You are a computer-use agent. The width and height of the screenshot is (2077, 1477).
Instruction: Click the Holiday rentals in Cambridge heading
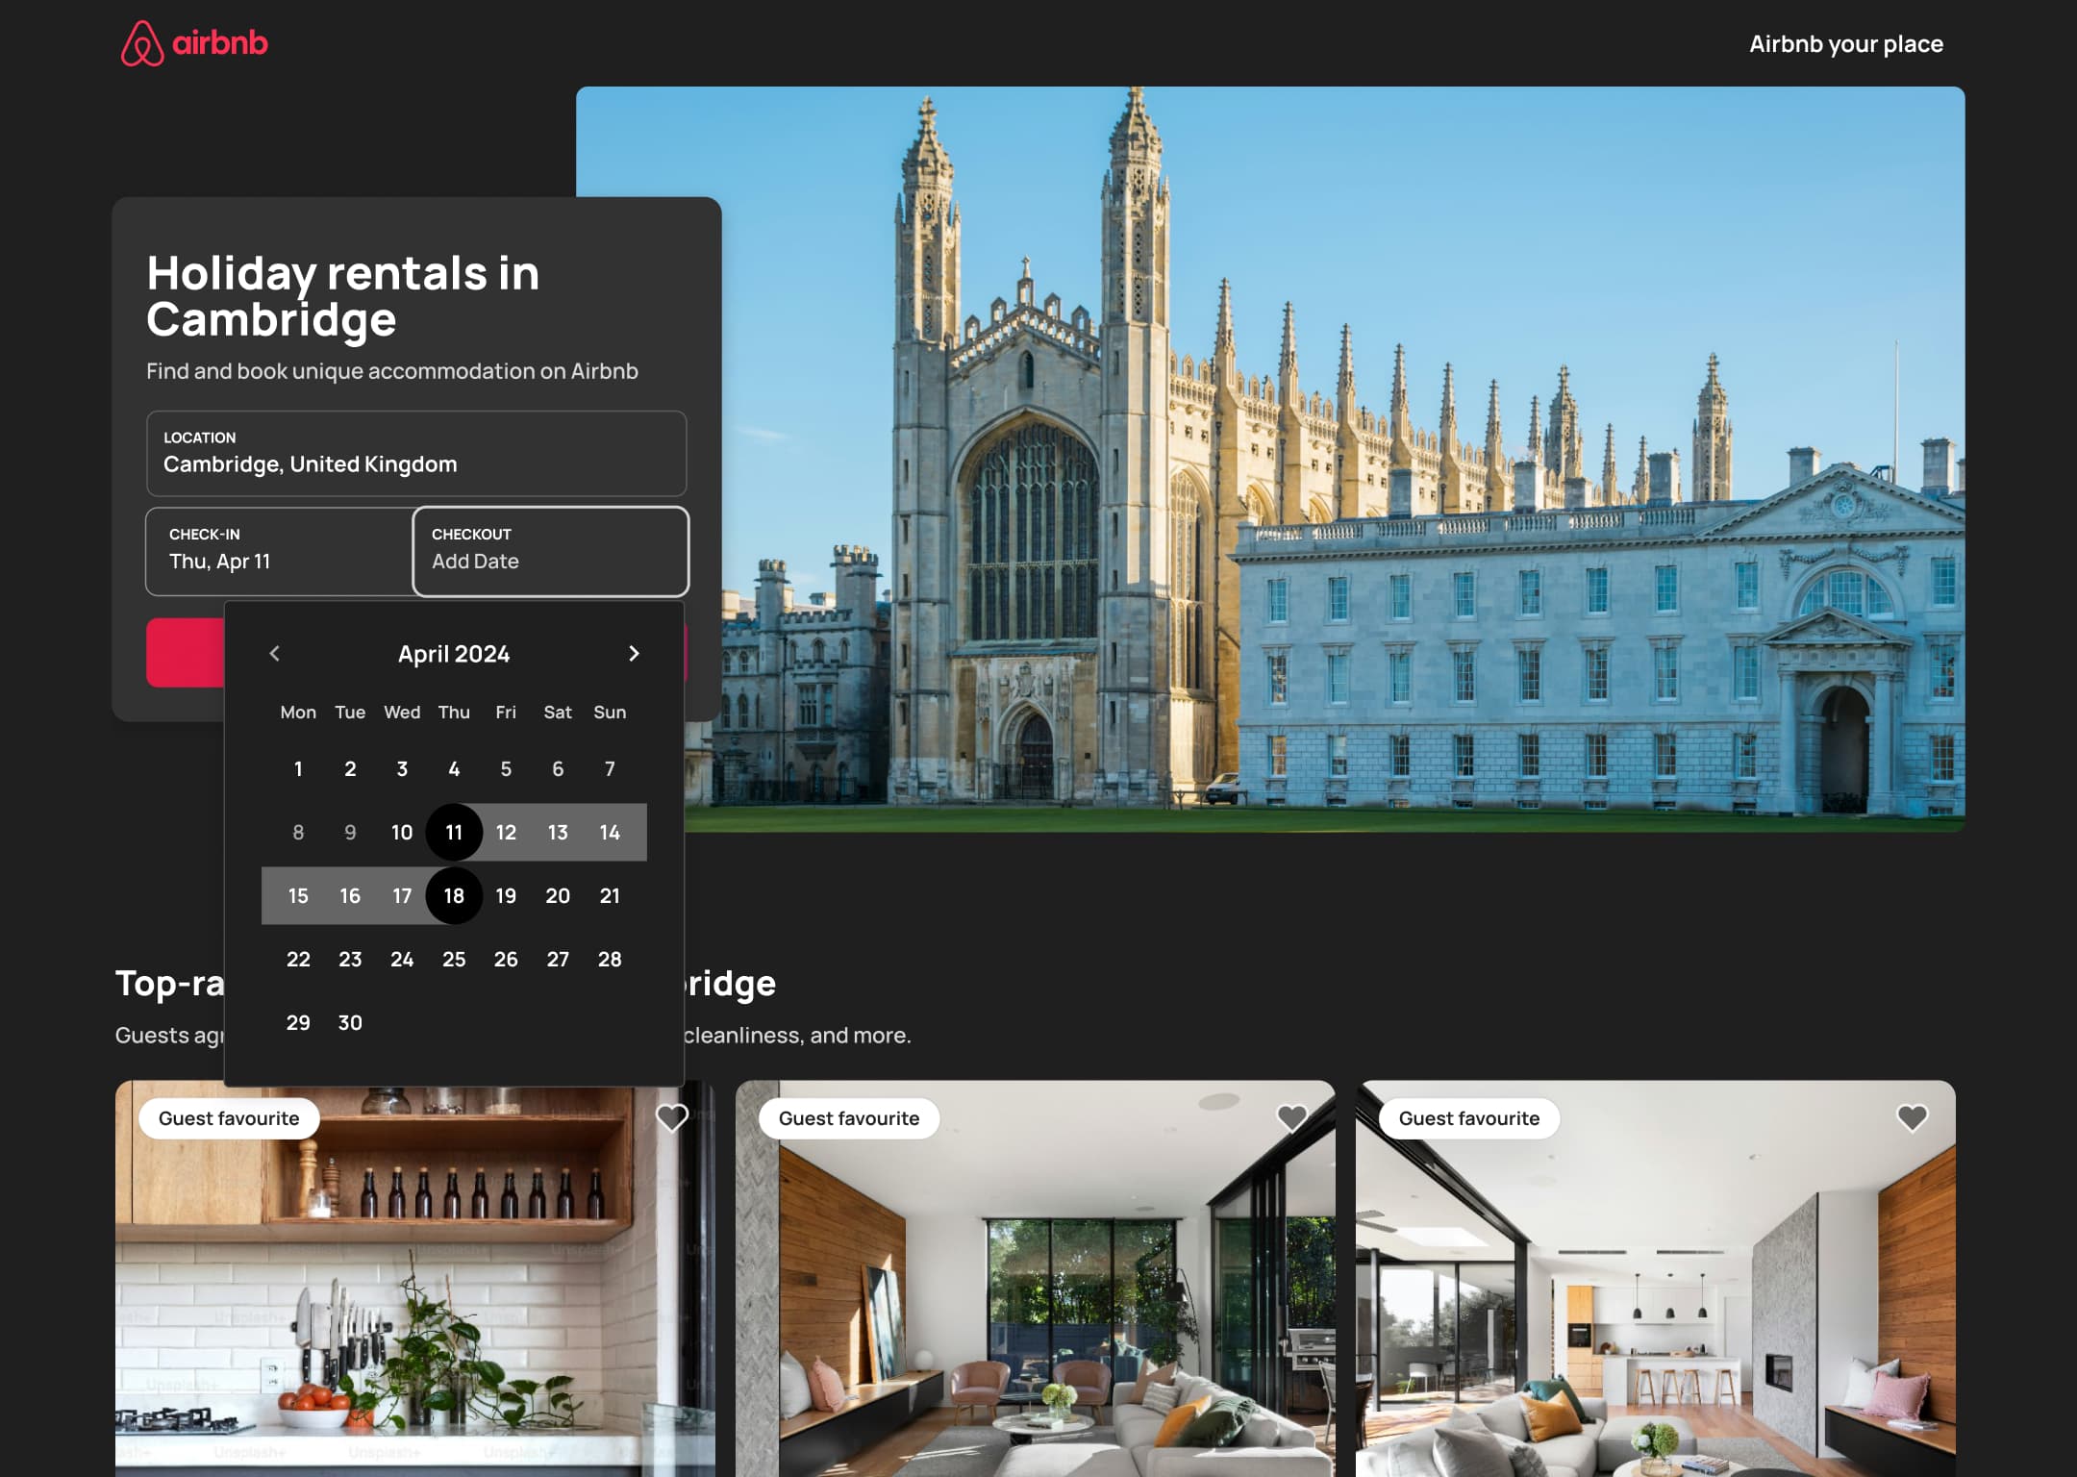(342, 296)
